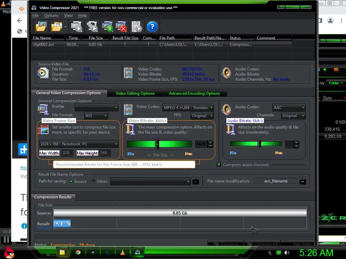Decrease audio bitrate with spinner down arrow
The height and width of the screenshot is (259, 346).
[297, 146]
